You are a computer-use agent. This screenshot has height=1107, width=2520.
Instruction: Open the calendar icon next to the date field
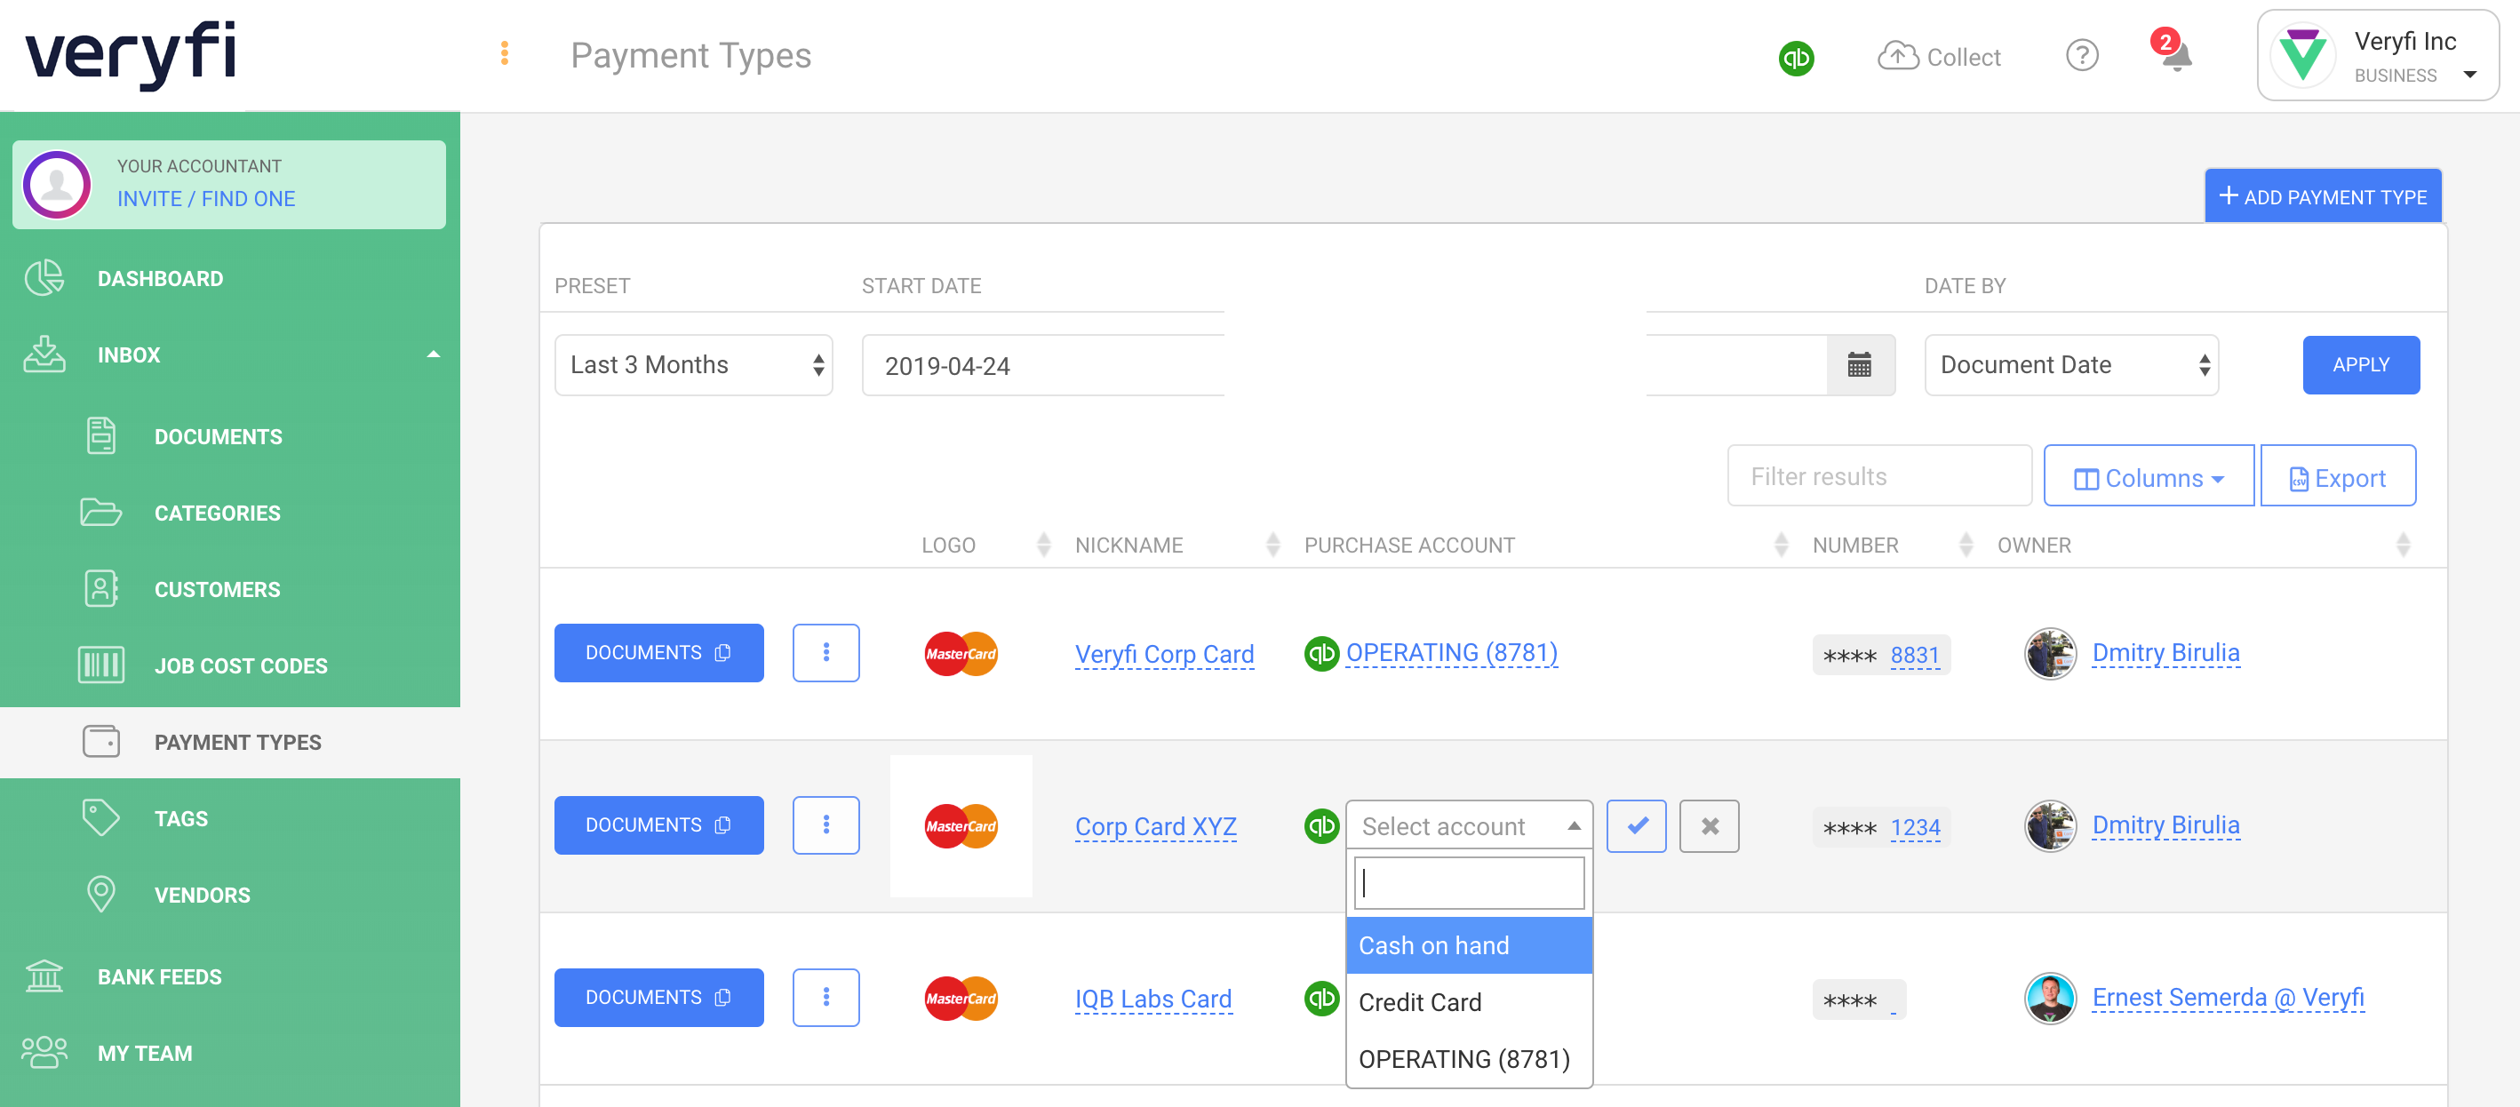pos(1860,365)
